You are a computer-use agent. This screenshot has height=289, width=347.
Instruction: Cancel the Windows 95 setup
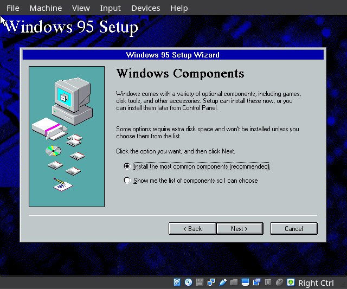pyautogui.click(x=294, y=229)
